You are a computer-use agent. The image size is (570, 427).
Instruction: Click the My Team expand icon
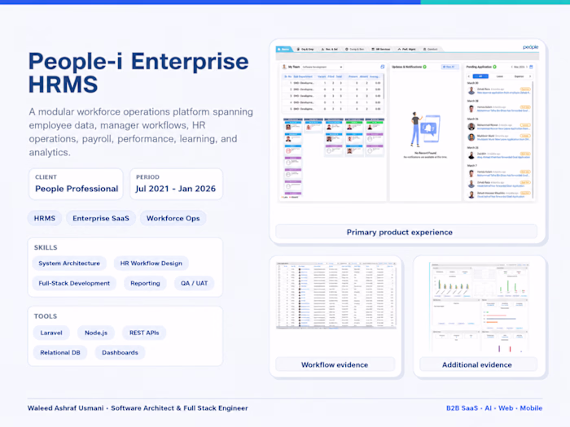pyautogui.click(x=383, y=67)
